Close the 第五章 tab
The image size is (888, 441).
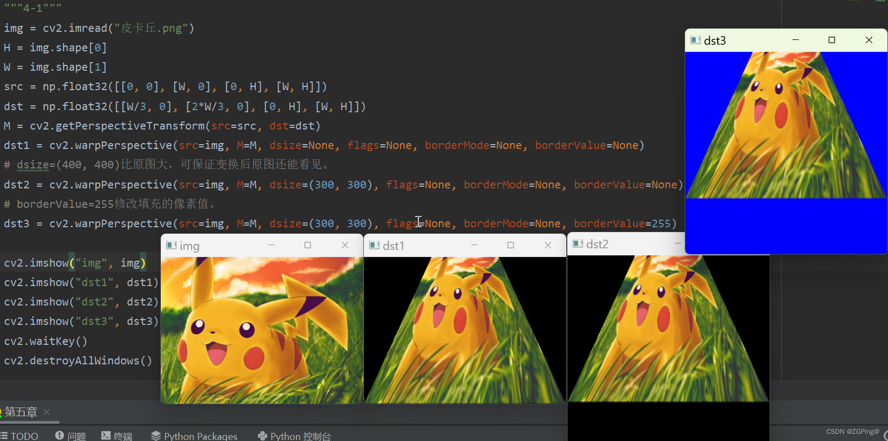pos(47,412)
